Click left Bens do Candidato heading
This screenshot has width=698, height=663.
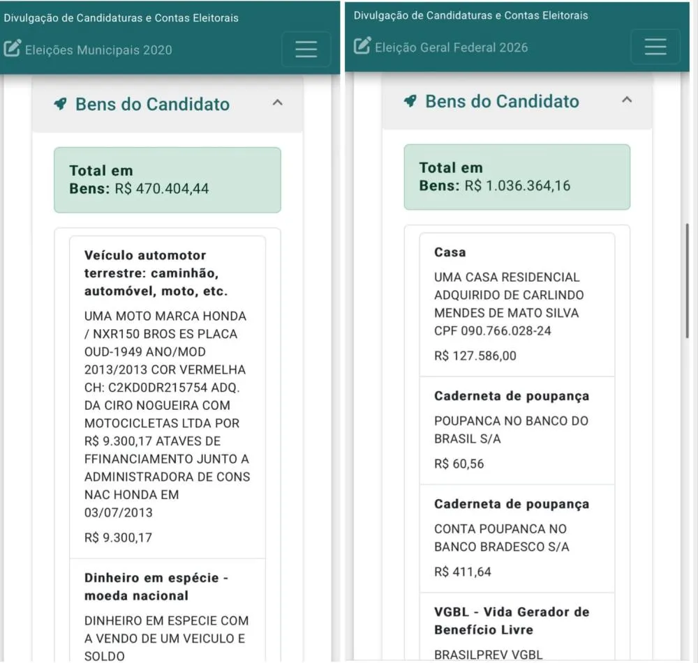152,104
